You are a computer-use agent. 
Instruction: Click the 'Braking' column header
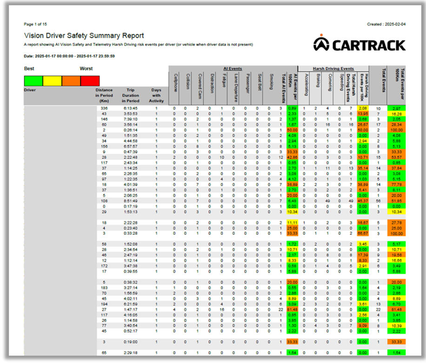(x=318, y=80)
